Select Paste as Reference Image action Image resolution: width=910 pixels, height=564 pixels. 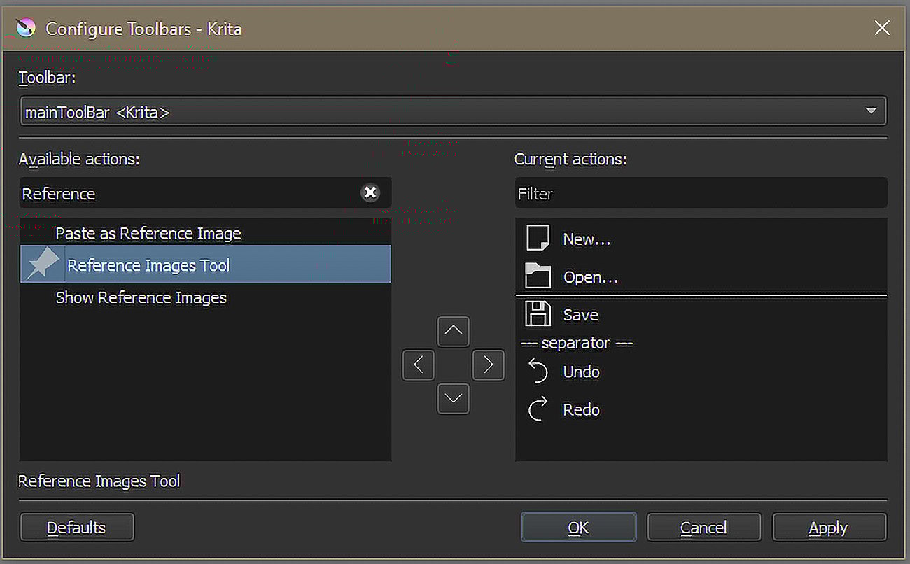[205, 233]
